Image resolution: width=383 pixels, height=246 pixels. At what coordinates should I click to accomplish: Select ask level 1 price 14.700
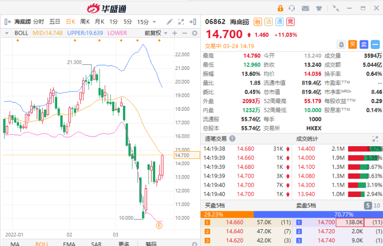[x=326, y=222]
